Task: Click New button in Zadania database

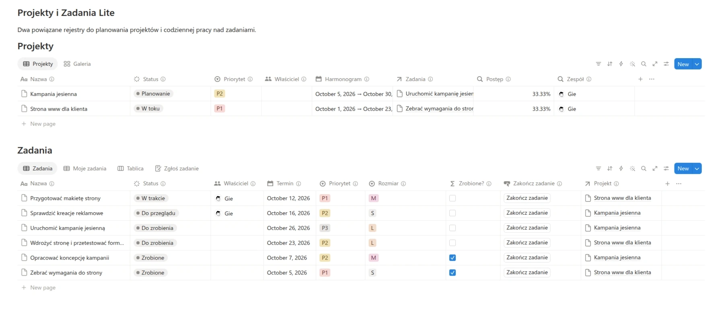Action: click(x=683, y=169)
